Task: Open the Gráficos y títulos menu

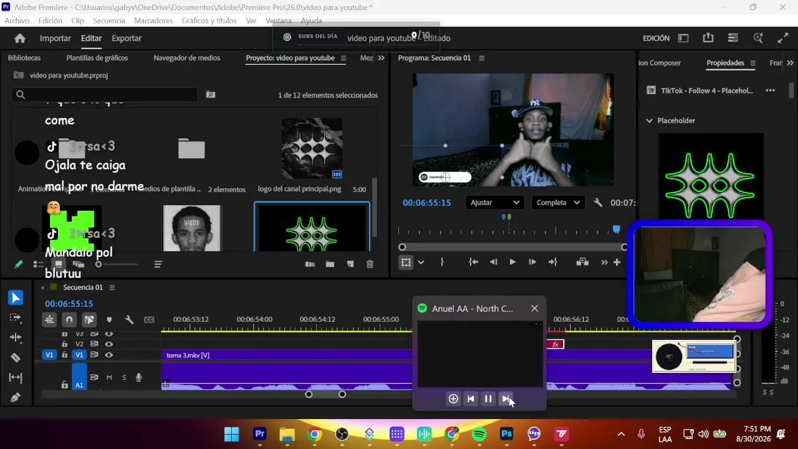Action: [x=209, y=21]
